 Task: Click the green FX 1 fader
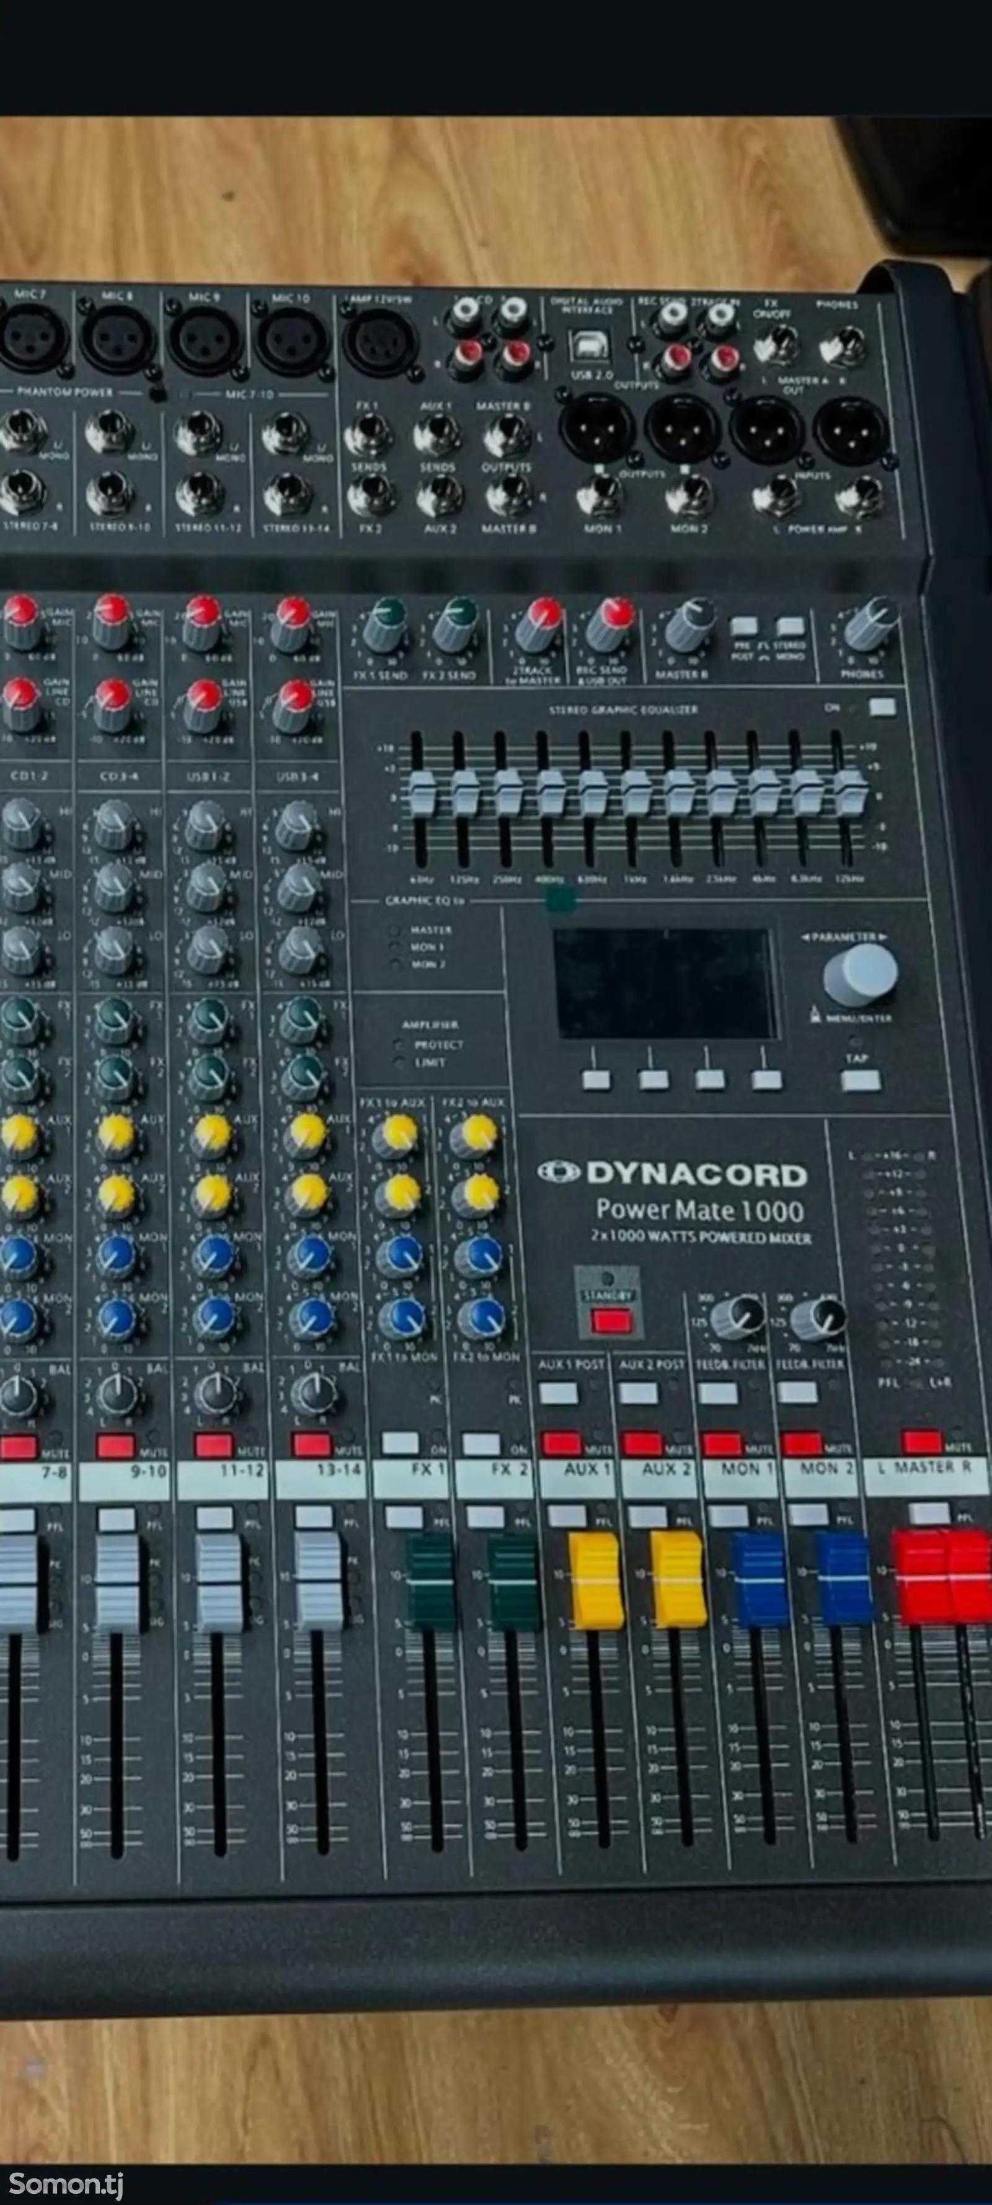(430, 1582)
